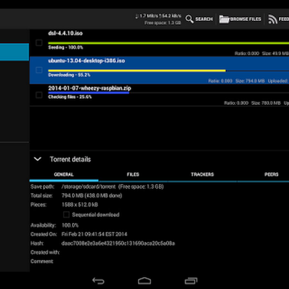
Task: Select the ubuntu-13.04-desktop-i386.iso torrent name
Action: (86, 61)
